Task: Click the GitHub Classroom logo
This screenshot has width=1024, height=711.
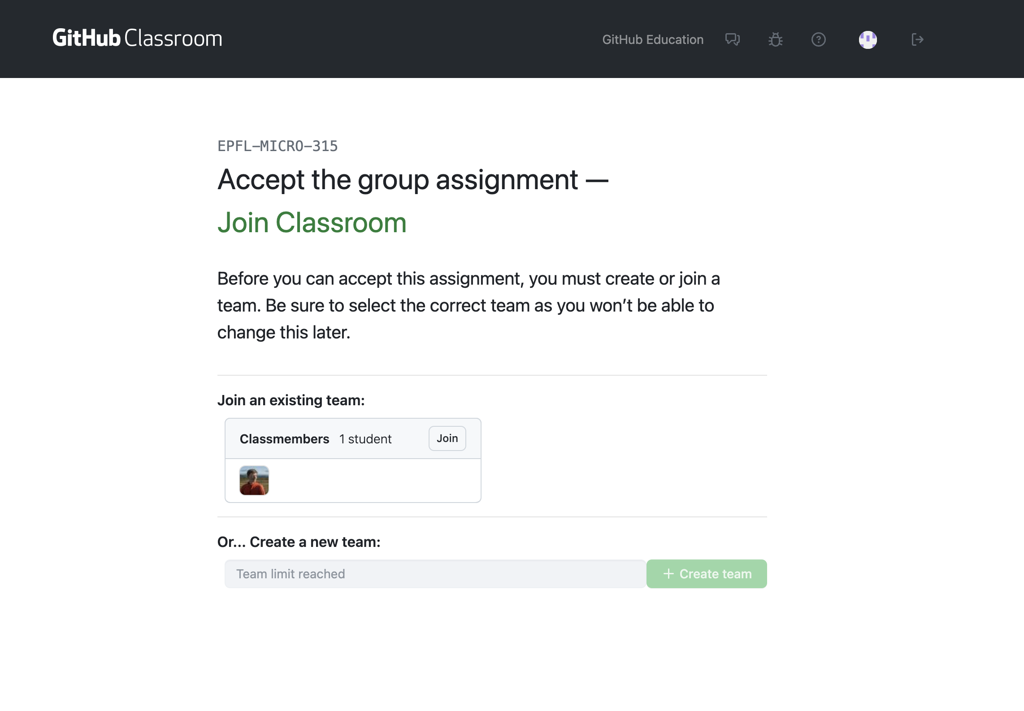Action: pyautogui.click(x=137, y=39)
